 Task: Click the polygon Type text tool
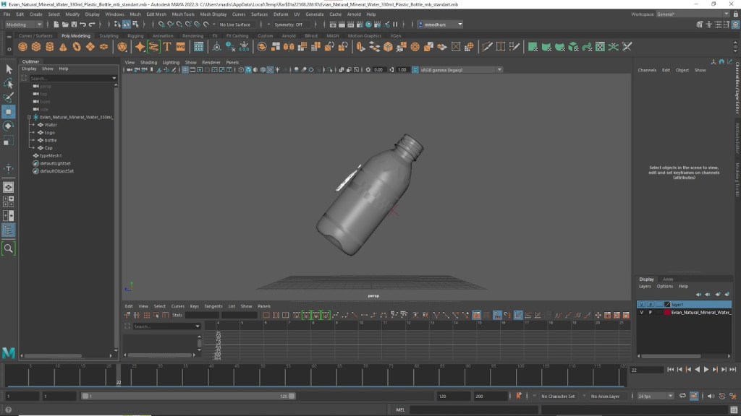click(x=167, y=47)
